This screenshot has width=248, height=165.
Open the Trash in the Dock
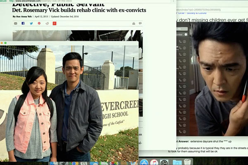pyautogui.click(x=187, y=162)
